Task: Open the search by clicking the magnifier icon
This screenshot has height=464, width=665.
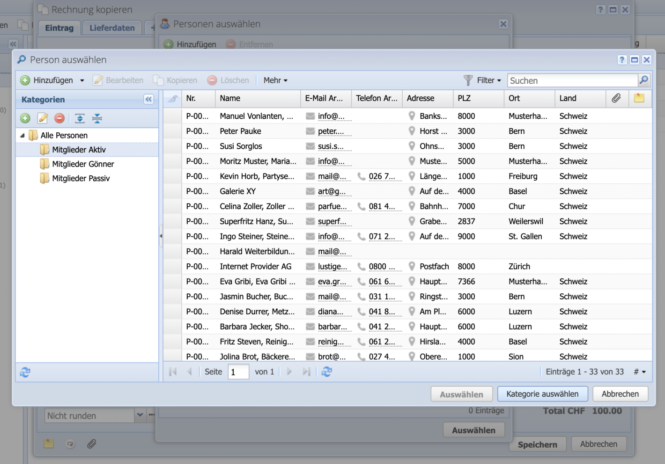Action: pyautogui.click(x=643, y=80)
